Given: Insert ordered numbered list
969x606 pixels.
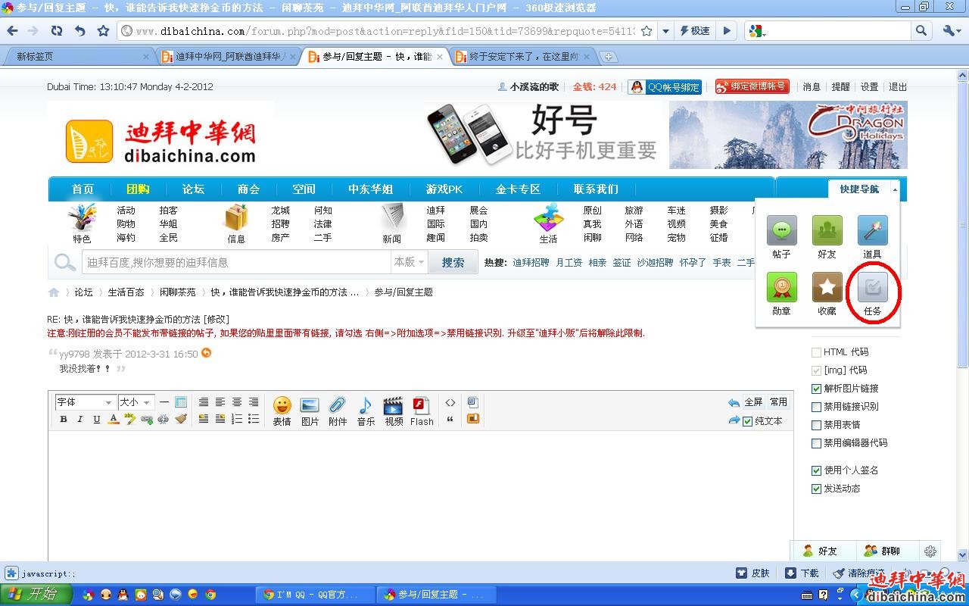Looking at the screenshot, I should [x=237, y=419].
